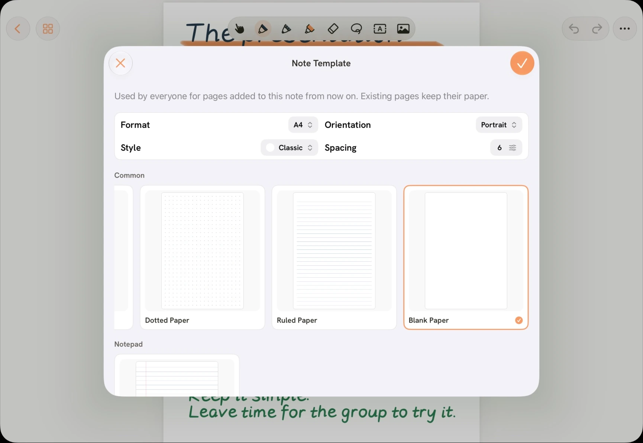Click the Blank Paper selected checkmark
Viewport: 643px width, 443px height.
tap(519, 320)
